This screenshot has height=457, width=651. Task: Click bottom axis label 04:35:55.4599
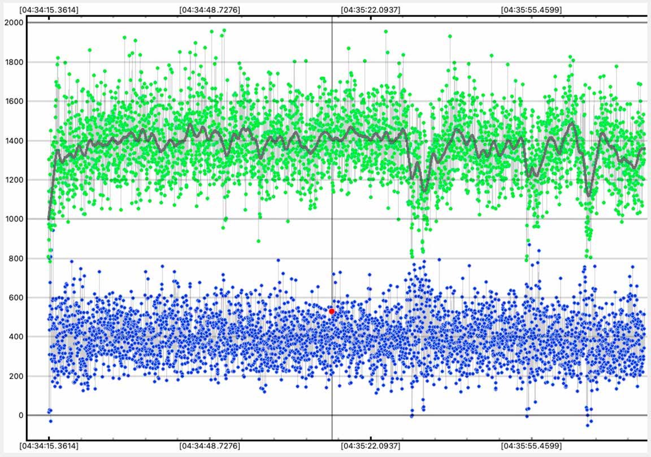click(531, 446)
